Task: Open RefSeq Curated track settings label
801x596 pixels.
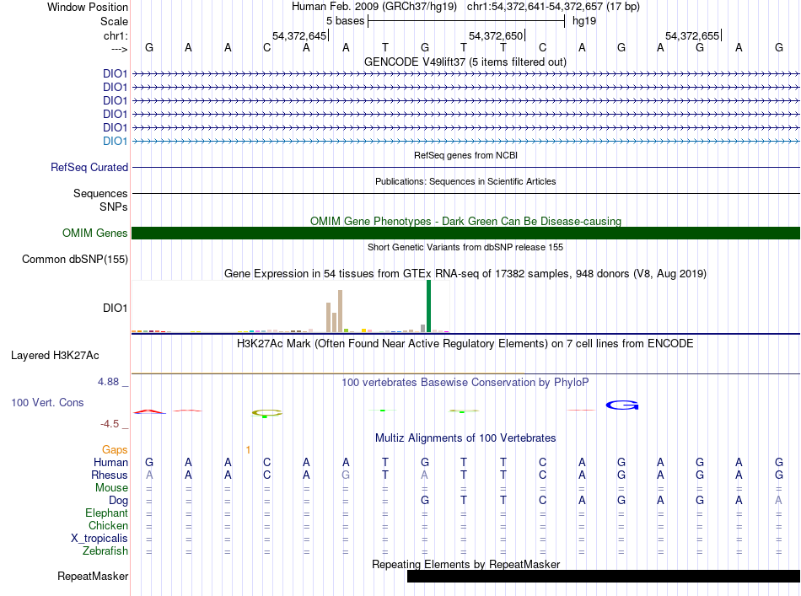Action: (x=89, y=168)
